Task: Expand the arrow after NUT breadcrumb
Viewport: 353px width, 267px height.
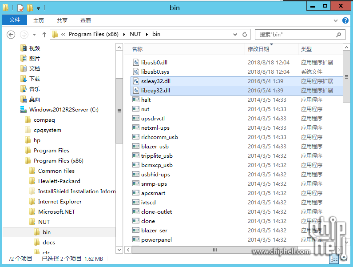Action: coord(147,35)
